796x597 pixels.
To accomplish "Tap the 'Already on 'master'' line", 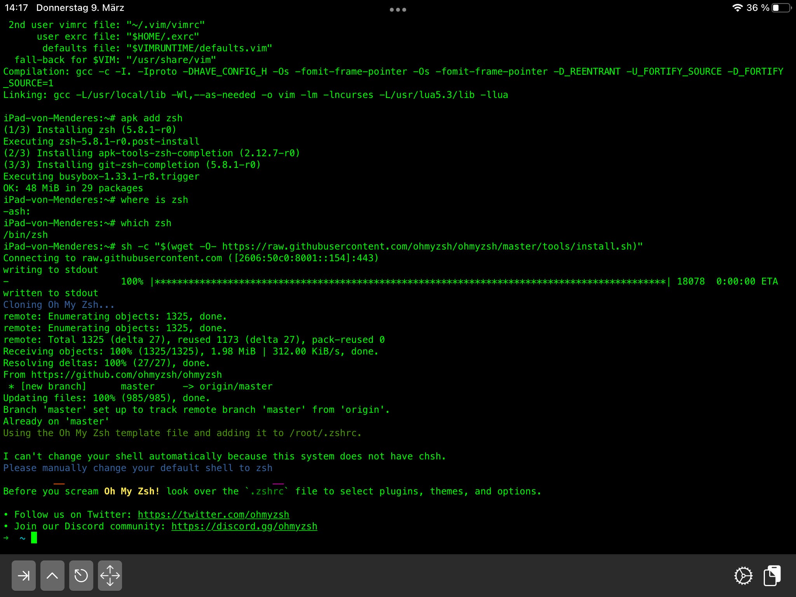I will coord(56,421).
